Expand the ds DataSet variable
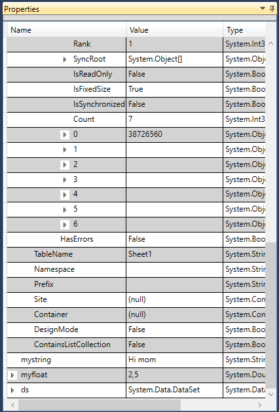Image resolution: width=279 pixels, height=412 pixels. [12, 390]
